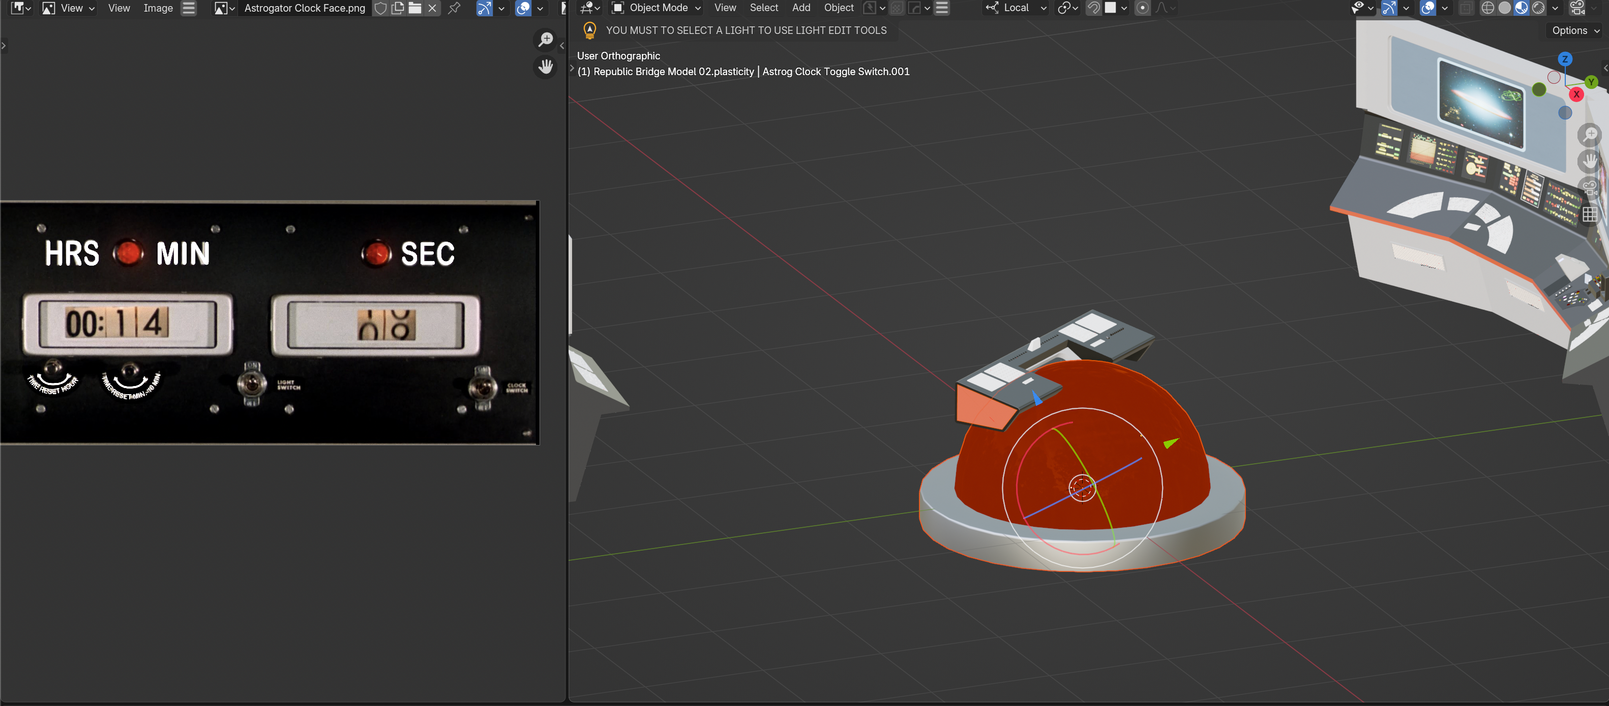Image resolution: width=1609 pixels, height=706 pixels.
Task: Toggle overlays in the image editor
Action: (x=523, y=8)
